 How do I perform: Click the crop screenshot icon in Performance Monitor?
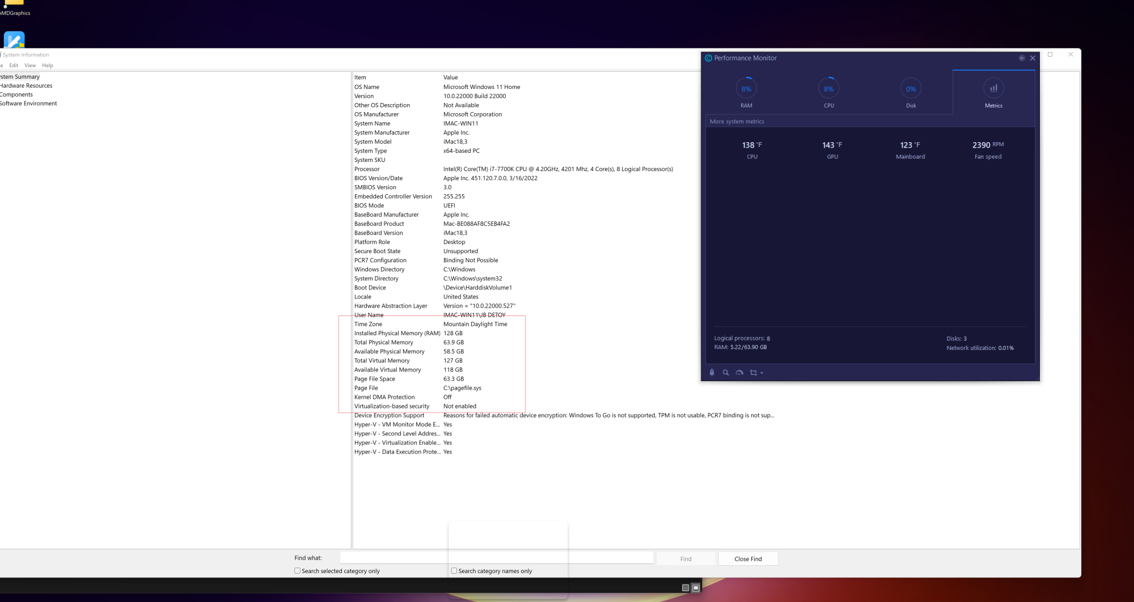754,373
